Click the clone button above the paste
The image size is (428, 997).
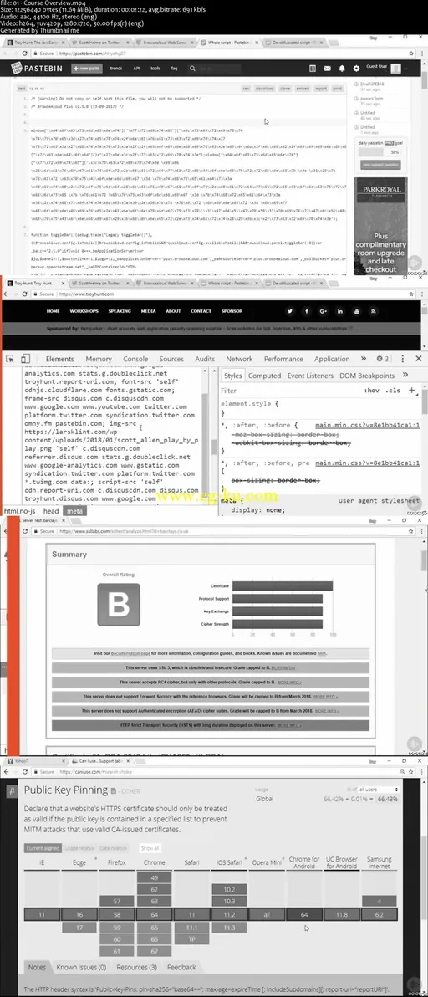pyautogui.click(x=285, y=89)
